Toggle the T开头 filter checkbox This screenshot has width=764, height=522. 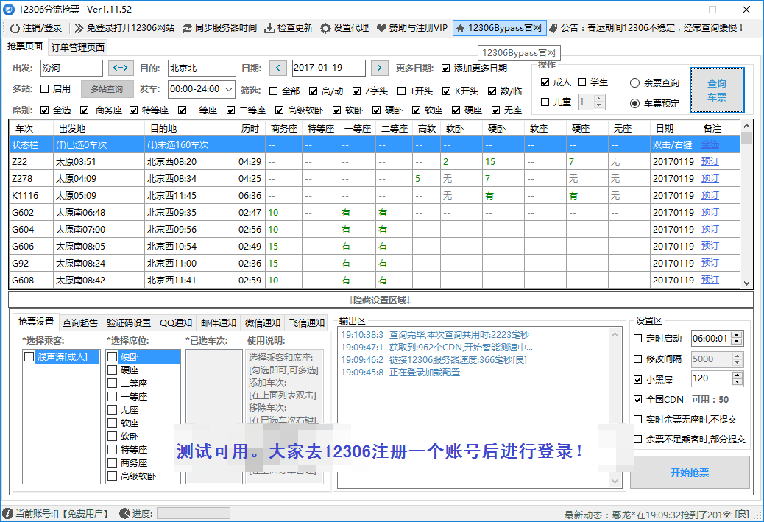[401, 91]
